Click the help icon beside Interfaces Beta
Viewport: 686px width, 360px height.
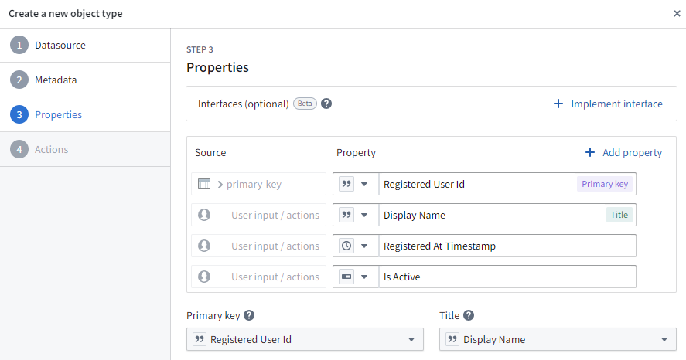point(326,104)
